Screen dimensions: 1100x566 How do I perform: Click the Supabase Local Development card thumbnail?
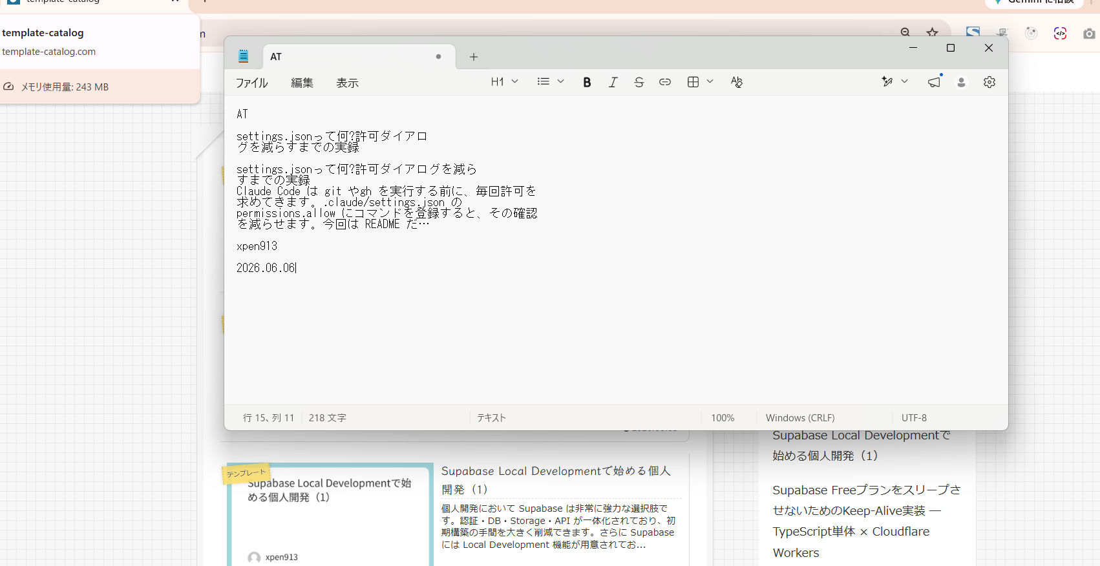tap(330, 514)
